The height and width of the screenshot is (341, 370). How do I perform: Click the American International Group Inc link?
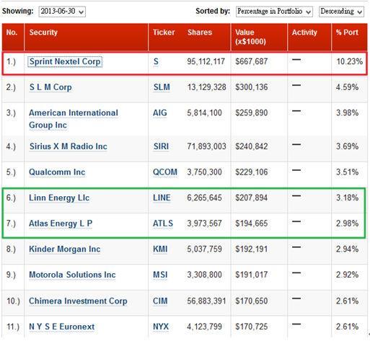coord(74,119)
